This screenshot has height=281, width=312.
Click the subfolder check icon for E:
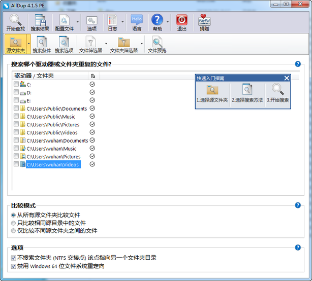[x=92, y=100]
